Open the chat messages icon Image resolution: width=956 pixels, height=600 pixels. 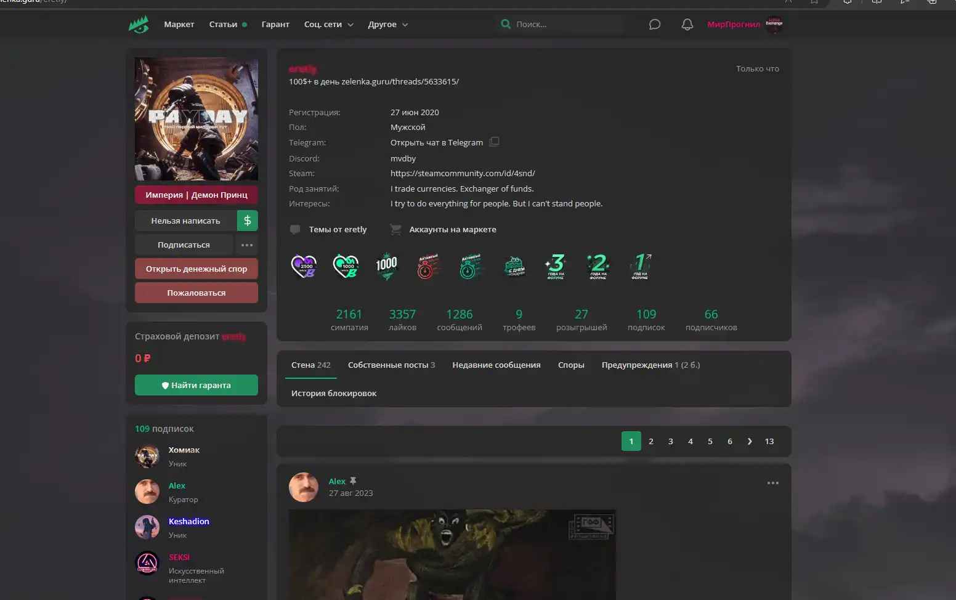655,24
